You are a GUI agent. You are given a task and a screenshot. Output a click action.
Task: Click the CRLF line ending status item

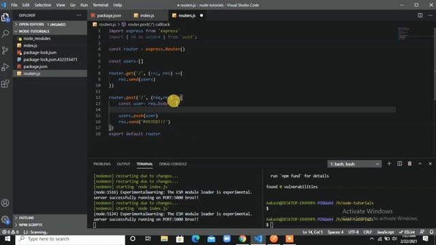point(368,232)
